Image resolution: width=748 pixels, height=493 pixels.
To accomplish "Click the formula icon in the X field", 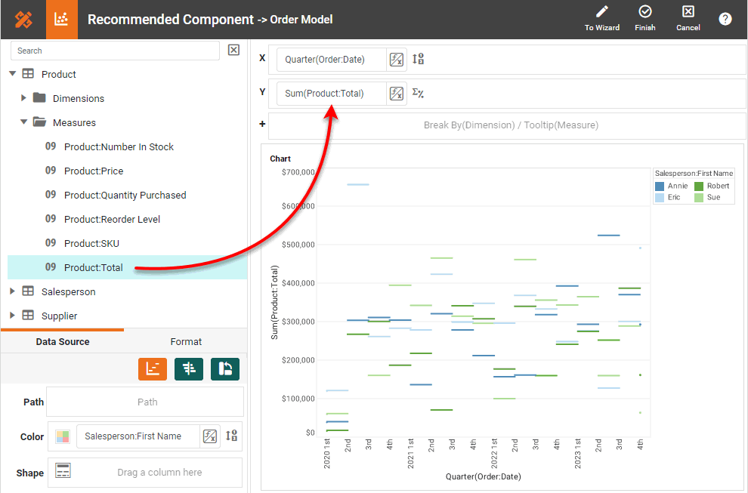I will click(x=396, y=60).
